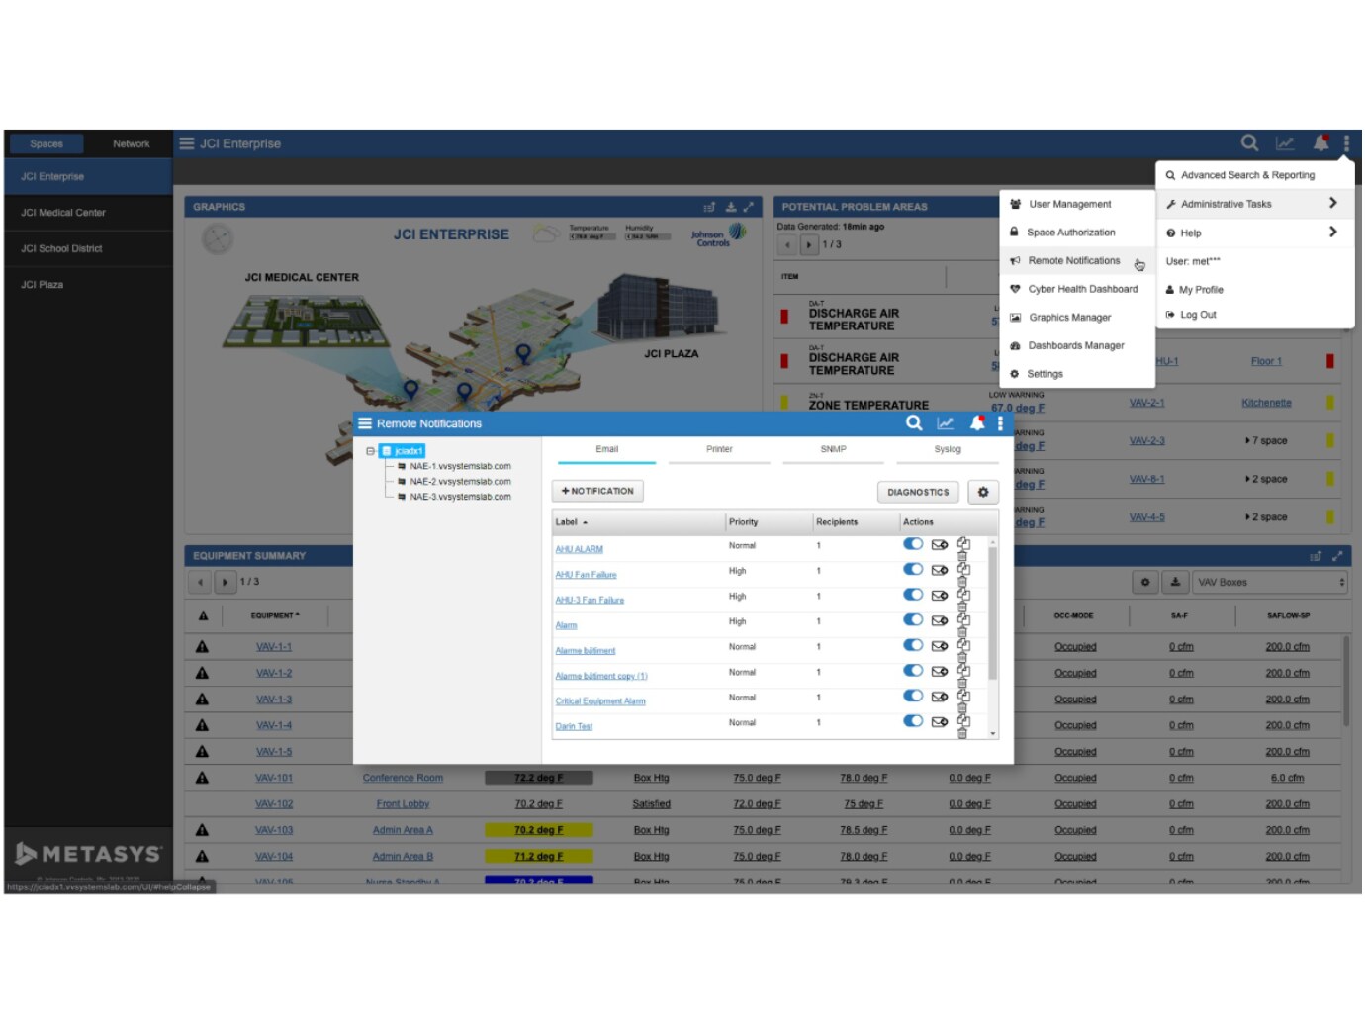Click the + NOTIFICATION button
The image size is (1365, 1026).
pos(596,491)
